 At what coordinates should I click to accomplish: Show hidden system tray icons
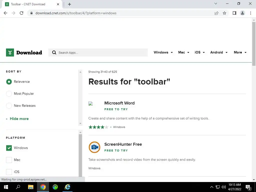click(x=211, y=187)
